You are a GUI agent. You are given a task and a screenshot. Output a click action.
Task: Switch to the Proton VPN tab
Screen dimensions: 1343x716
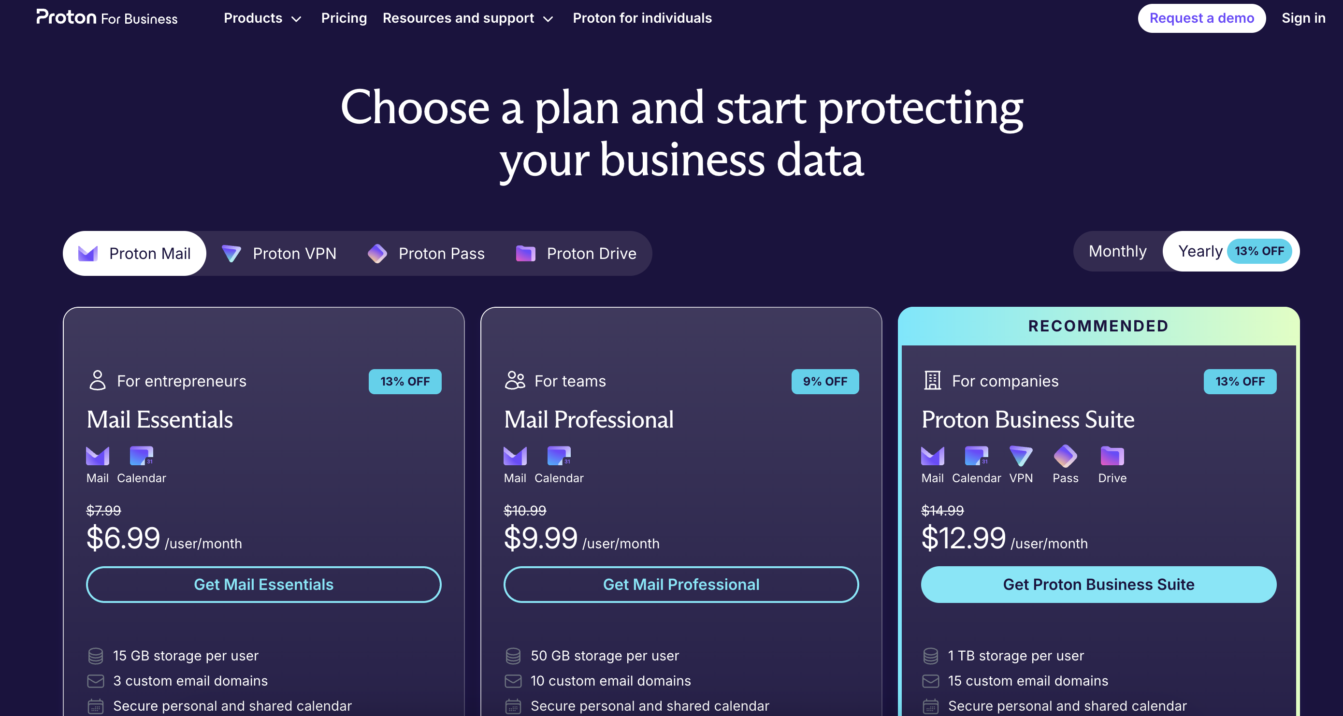coord(279,254)
